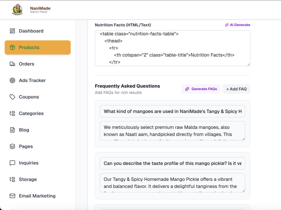Image resolution: width=281 pixels, height=210 pixels.
Task: Click the Dashboard grid icon
Action: [x=12, y=31]
